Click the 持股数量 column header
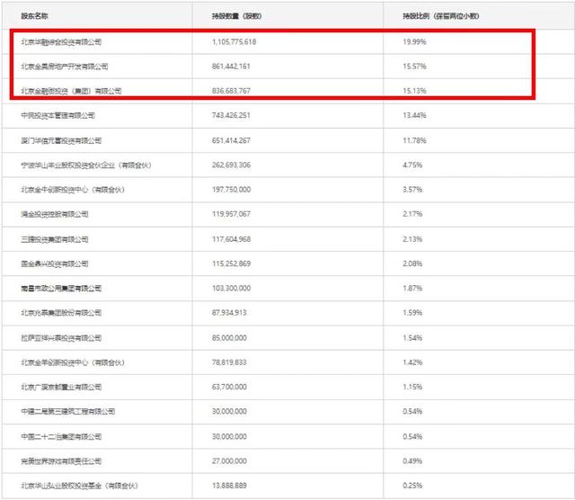575x500 pixels. point(236,16)
